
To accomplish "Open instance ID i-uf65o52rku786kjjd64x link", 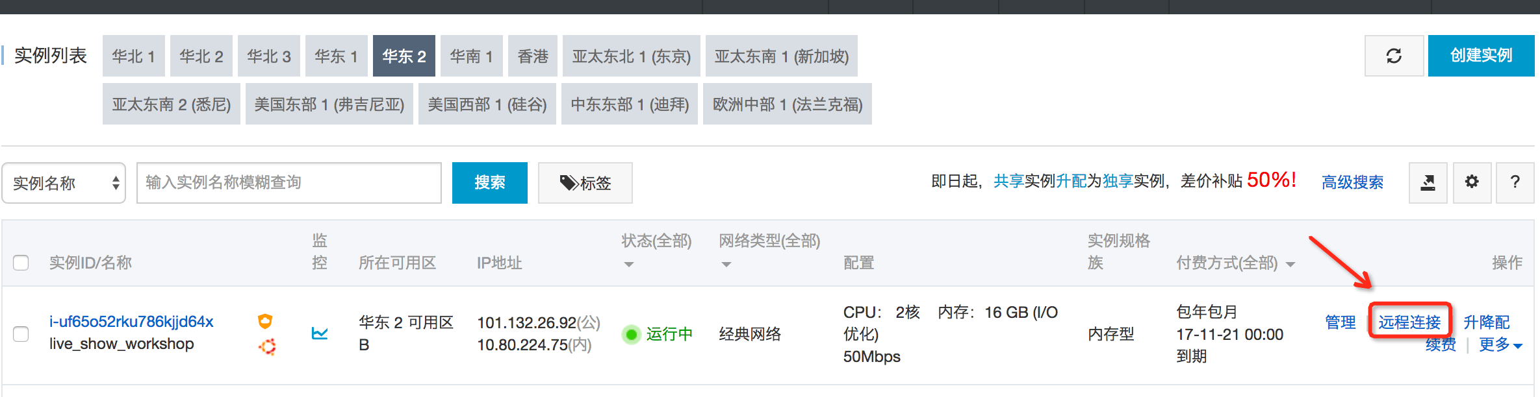I will tap(131, 322).
